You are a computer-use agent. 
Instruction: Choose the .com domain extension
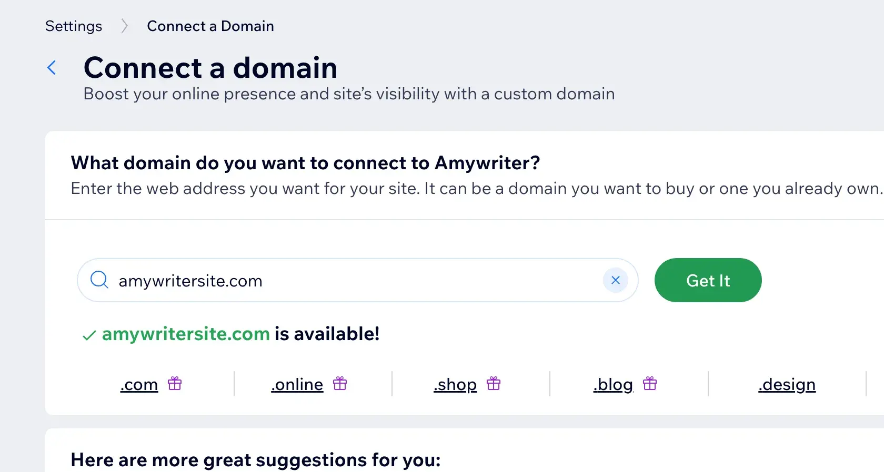pyautogui.click(x=139, y=385)
